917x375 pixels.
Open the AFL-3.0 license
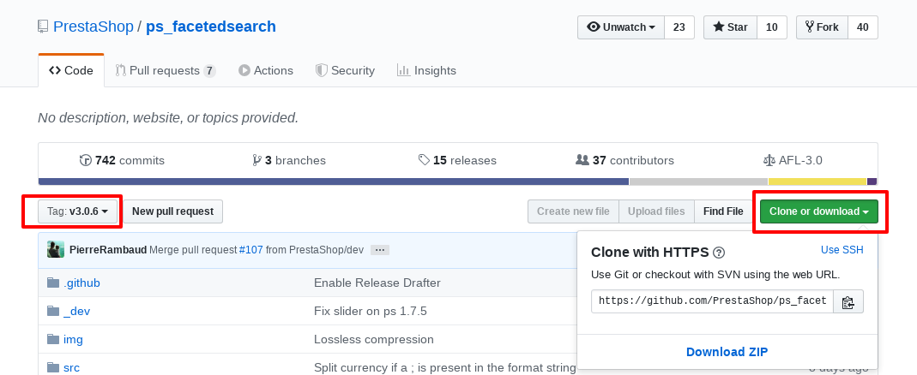(x=793, y=160)
